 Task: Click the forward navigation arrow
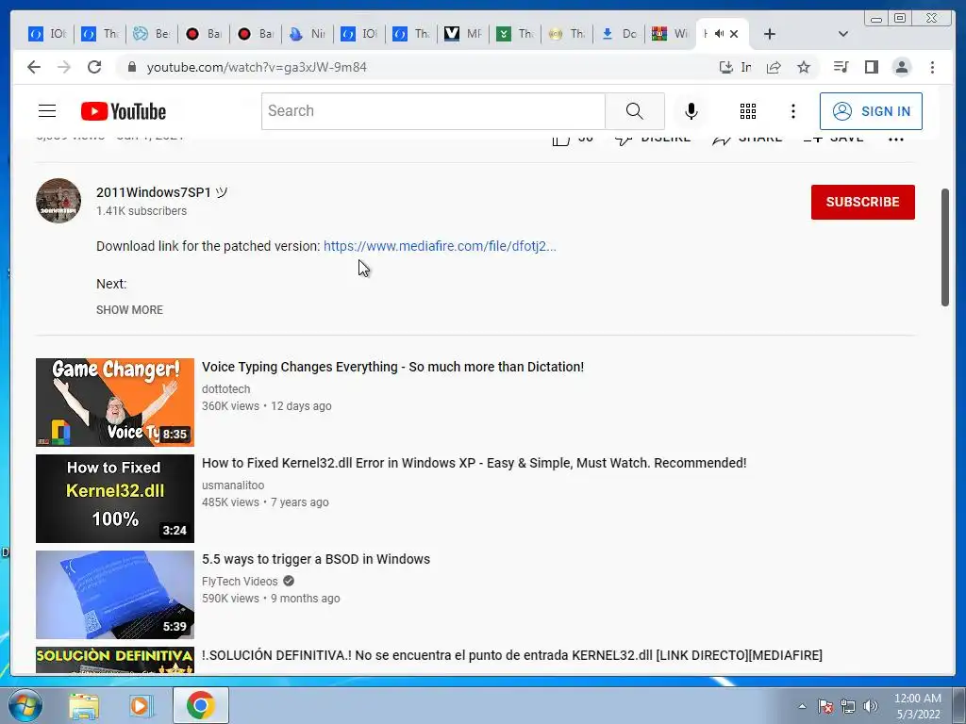point(64,67)
